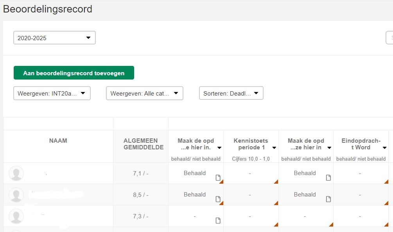Viewport: 393px width, 232px height.
Task: Open document icon in 8,5 row under 'Maak de opd ...e hier in.'
Action: 218,199
